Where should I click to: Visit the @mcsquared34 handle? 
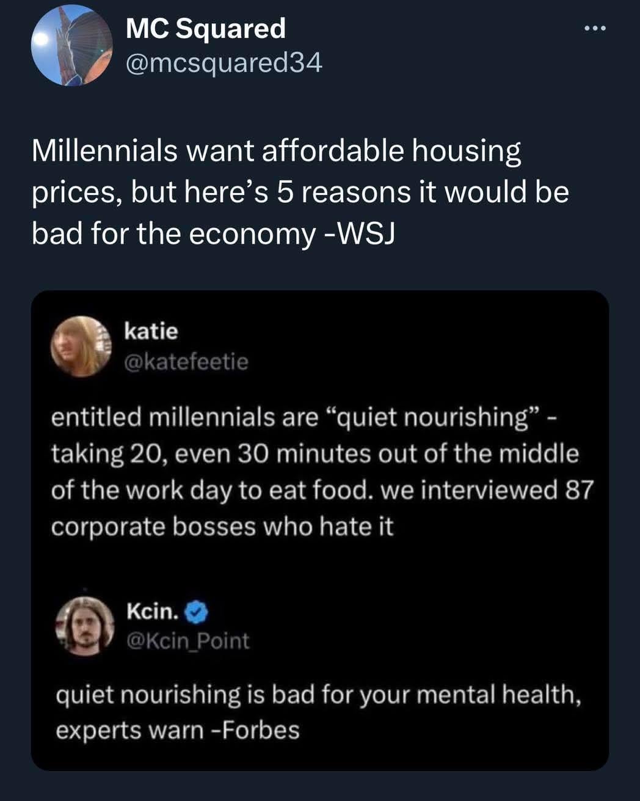pos(224,62)
